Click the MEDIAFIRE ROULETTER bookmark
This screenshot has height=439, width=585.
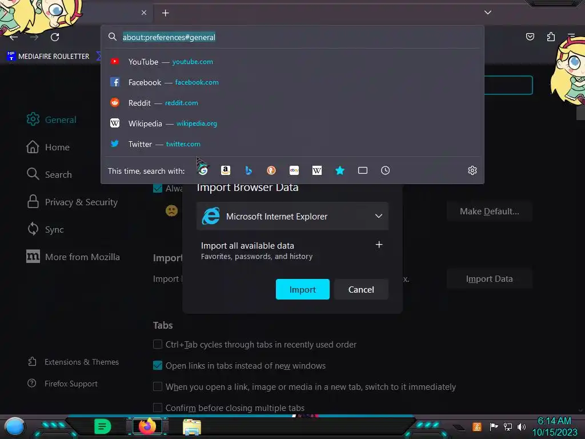click(x=48, y=57)
